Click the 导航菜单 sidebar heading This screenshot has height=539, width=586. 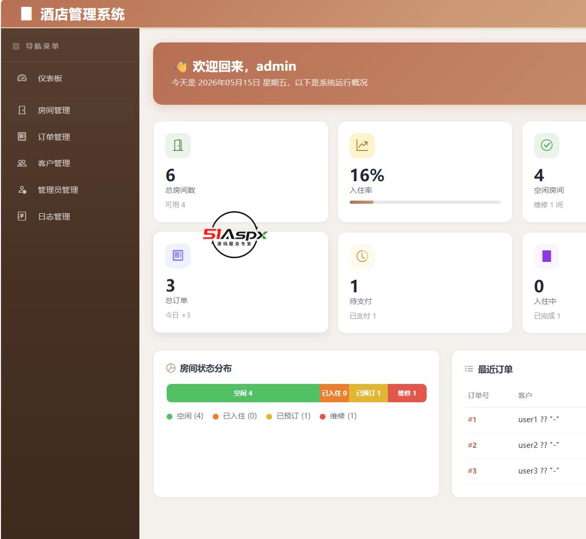42,46
